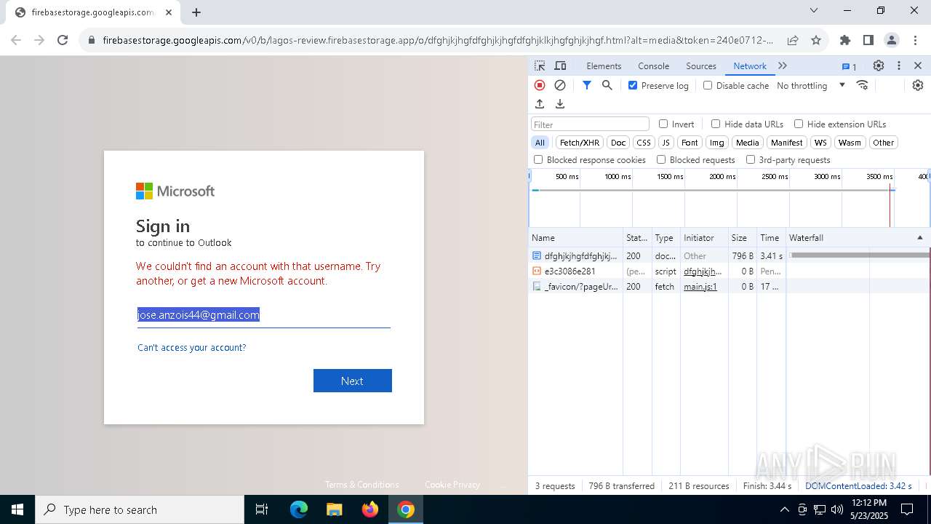Open Terms & Conditions footer link
This screenshot has height=524, width=931.
tap(361, 485)
